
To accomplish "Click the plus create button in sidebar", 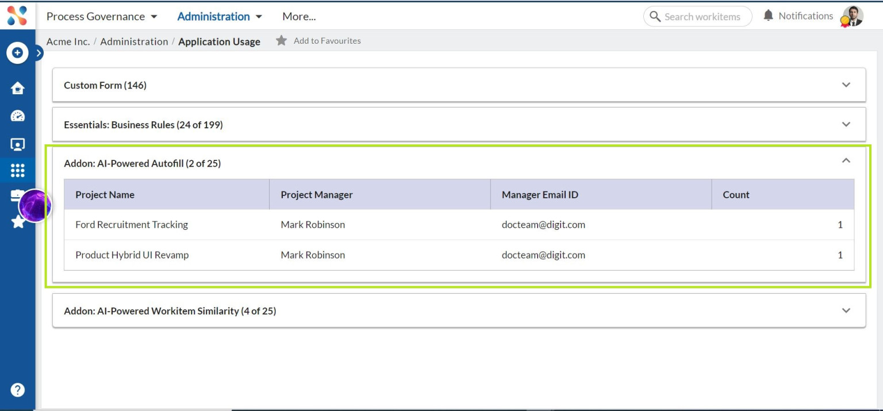I will 17,53.
